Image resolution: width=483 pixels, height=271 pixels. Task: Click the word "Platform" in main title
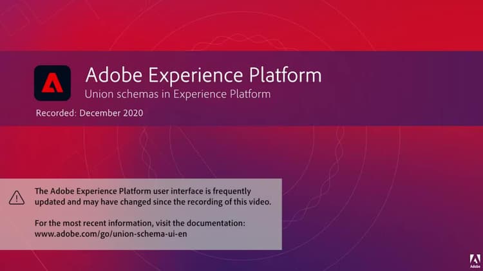[x=285, y=75]
